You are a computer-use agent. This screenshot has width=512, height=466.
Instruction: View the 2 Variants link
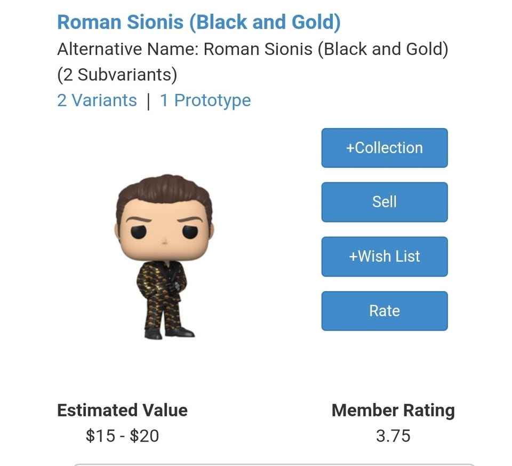(97, 100)
